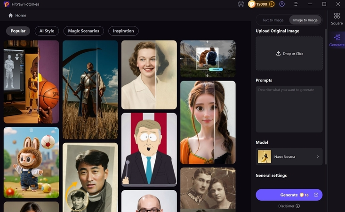Switch to Text to Image mode
Viewport: 345px width, 212px height.
(x=273, y=20)
